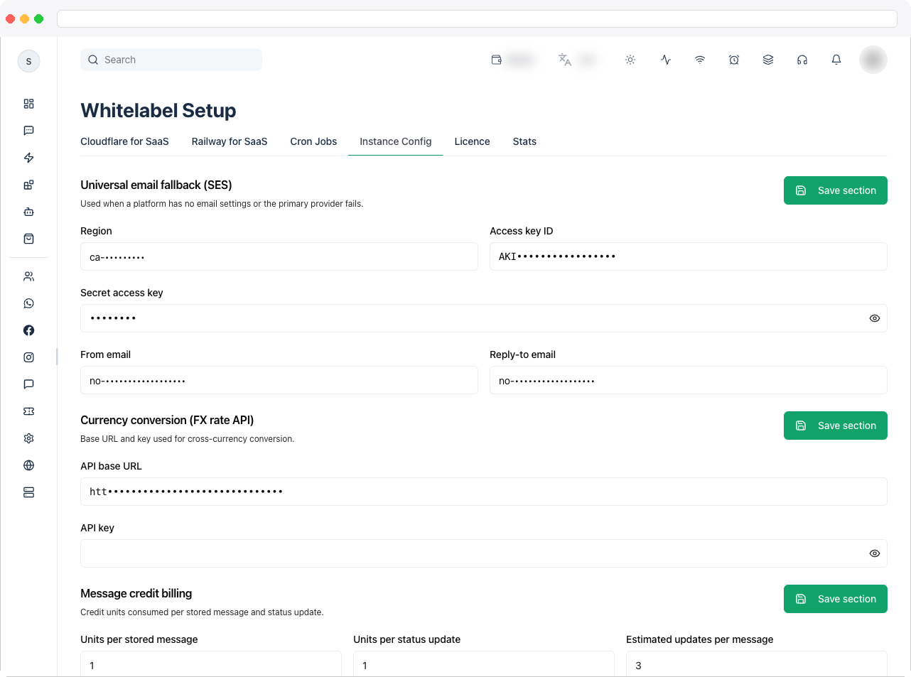The width and height of the screenshot is (911, 677).
Task: Open the notifications bell
Action: click(x=836, y=60)
